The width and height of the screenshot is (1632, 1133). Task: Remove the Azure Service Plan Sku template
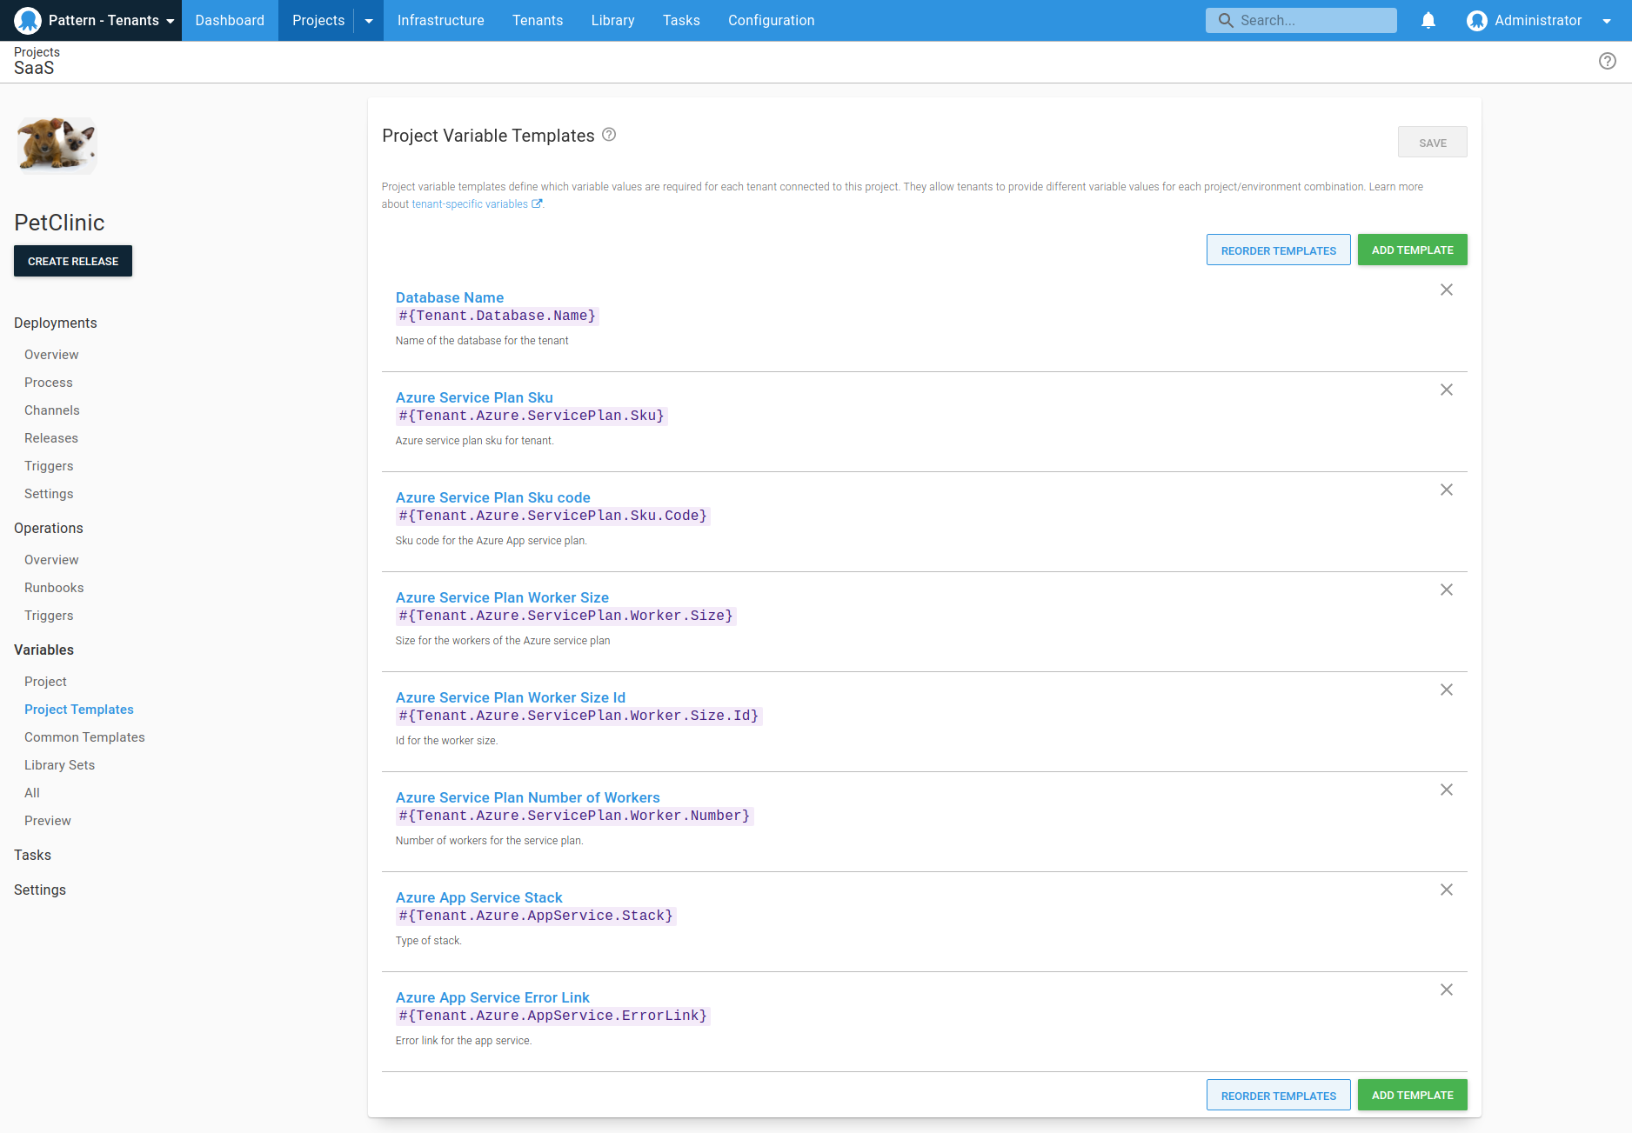pos(1446,390)
